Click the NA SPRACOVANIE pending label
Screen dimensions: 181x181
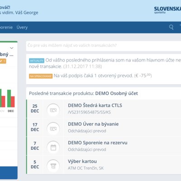41,76
